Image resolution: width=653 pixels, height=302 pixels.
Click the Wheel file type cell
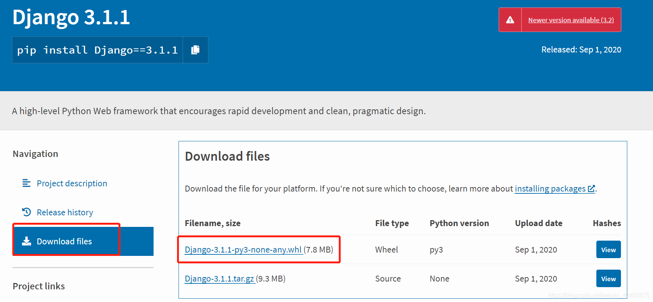click(x=387, y=250)
